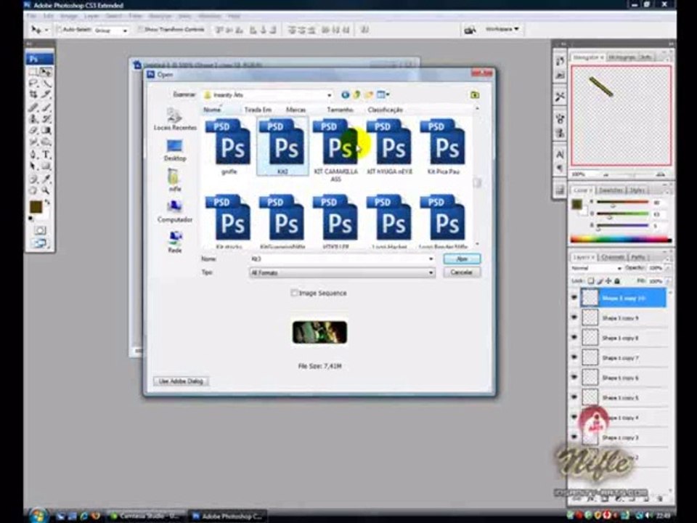Go back using the dialog's back arrow
Screen dimensions: 697x523
(x=345, y=94)
